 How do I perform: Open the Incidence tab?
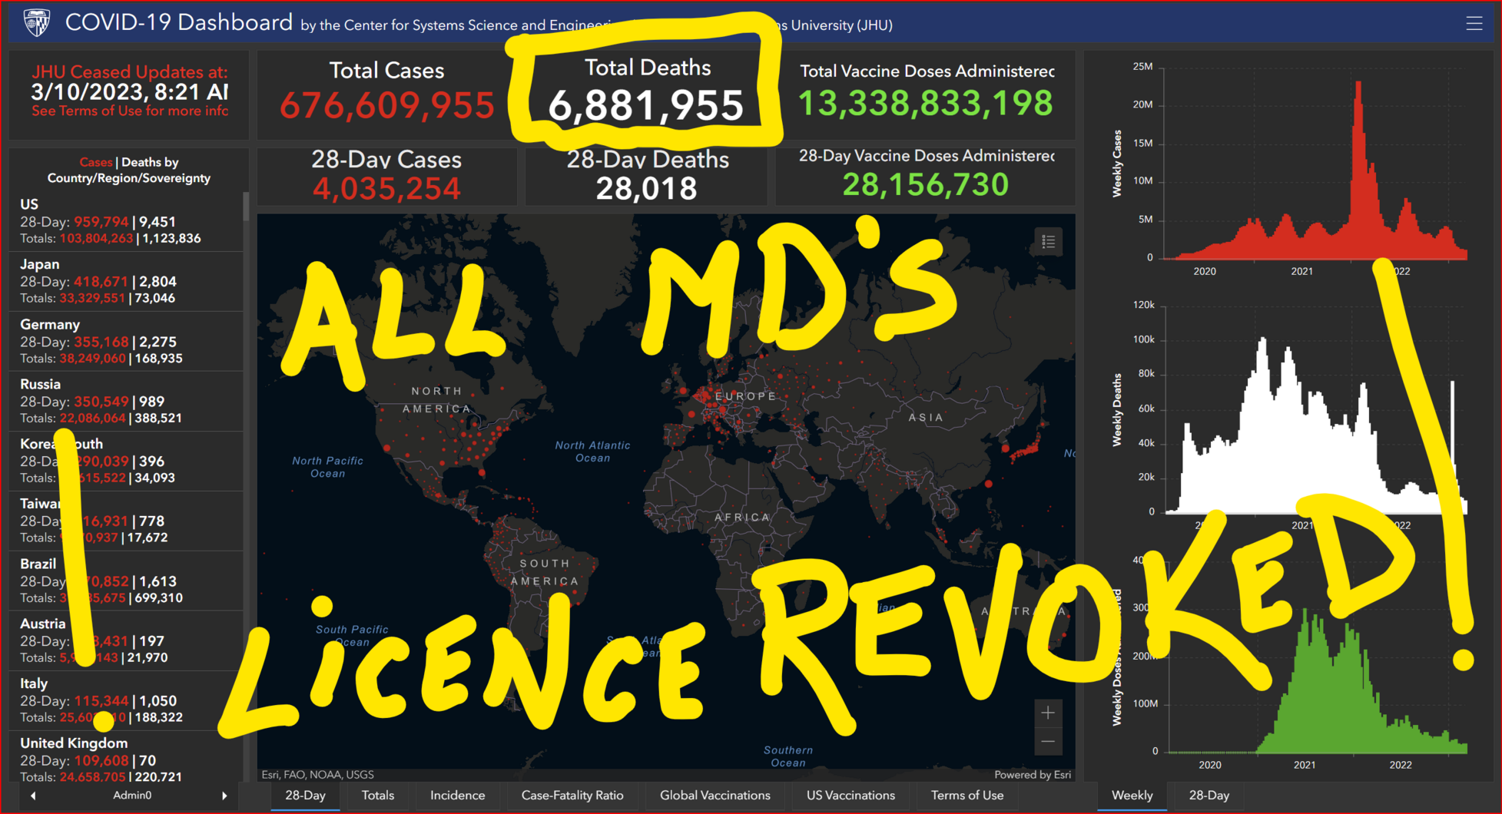click(457, 796)
